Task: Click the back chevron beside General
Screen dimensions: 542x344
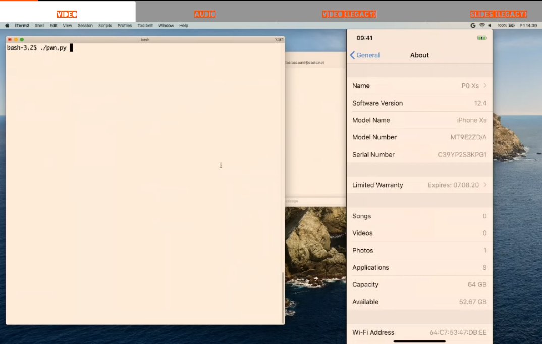Action: [352, 55]
